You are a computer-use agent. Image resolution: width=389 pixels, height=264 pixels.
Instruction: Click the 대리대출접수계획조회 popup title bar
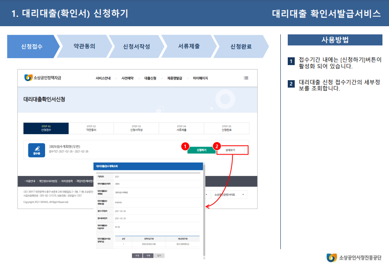148,166
